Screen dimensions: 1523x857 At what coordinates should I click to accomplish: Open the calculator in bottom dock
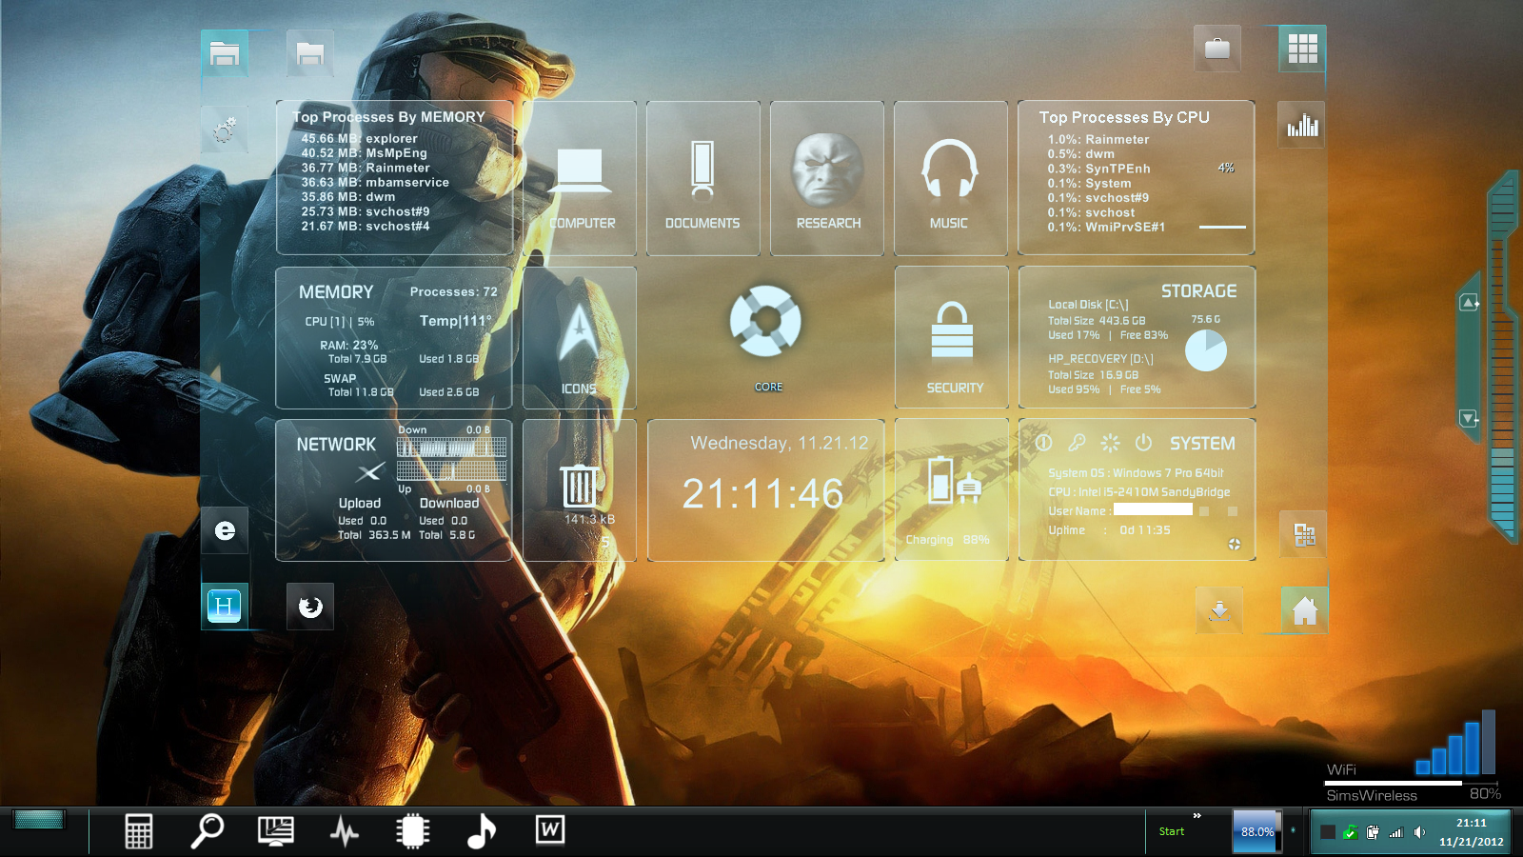pyautogui.click(x=139, y=831)
